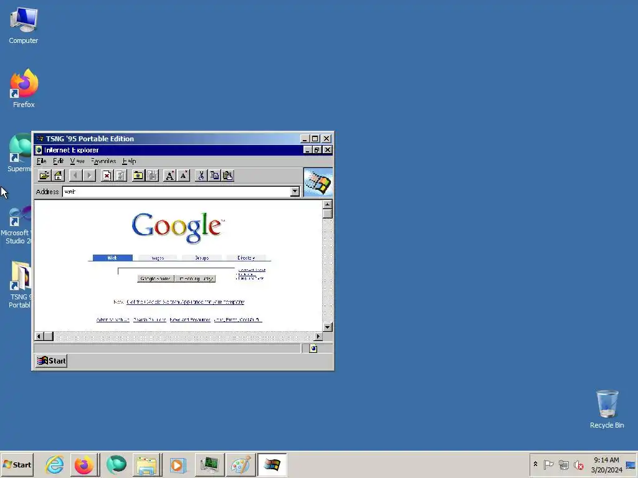Image resolution: width=638 pixels, height=478 pixels.
Task: Click the TSNG Windows flag taskbar button
Action: pos(272,464)
